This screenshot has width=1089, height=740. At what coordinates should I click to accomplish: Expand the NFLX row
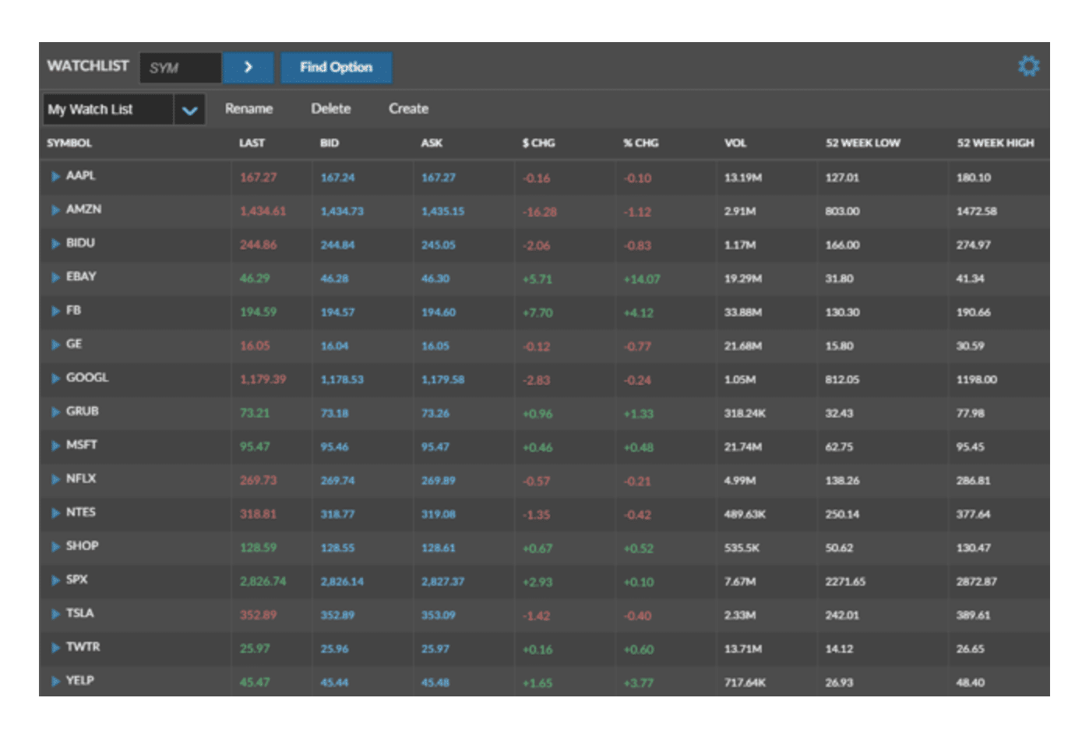[x=55, y=480]
